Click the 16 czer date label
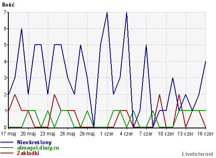Viewport: 216px width, 158px height. [x=206, y=134]
